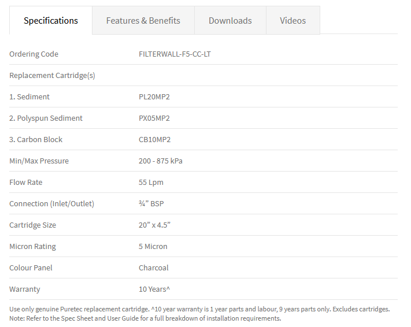Click the Spec Sheet and User Guide note
Viewport: 411px width, 327px height.
[145, 318]
